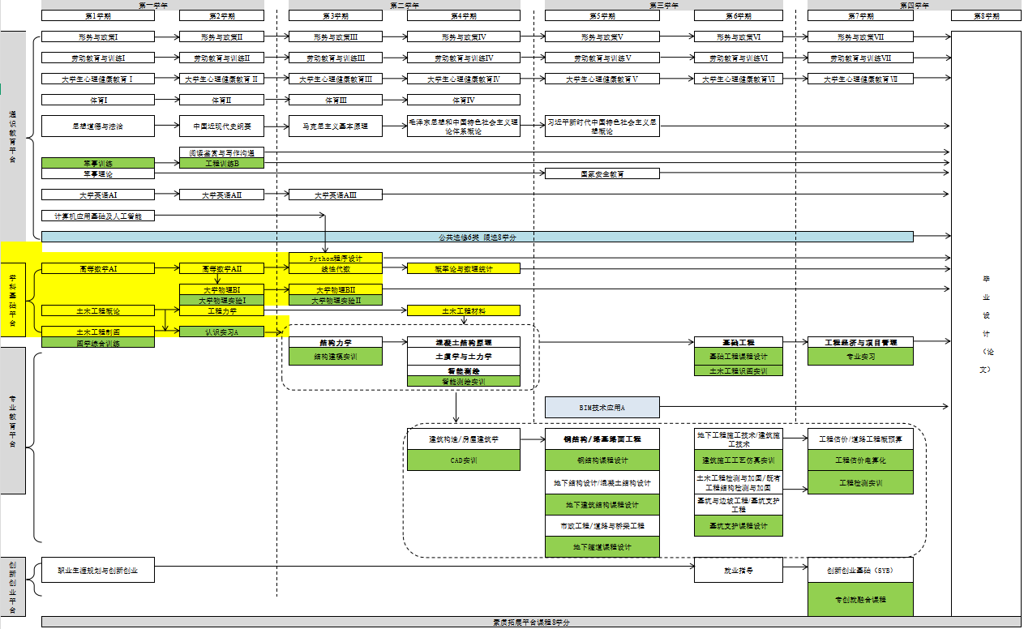Select the 土木工程材料 course box
The image size is (1024, 629).
coord(463,310)
